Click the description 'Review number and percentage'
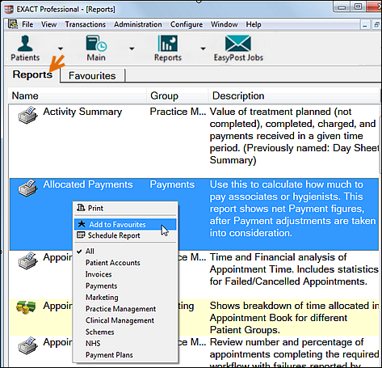Image resolution: width=382 pixels, height=368 pixels. [x=294, y=353]
